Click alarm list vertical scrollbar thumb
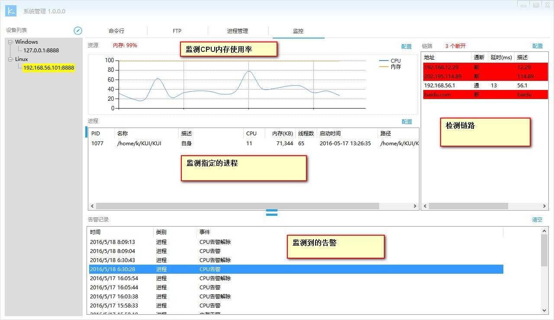 pos(544,251)
